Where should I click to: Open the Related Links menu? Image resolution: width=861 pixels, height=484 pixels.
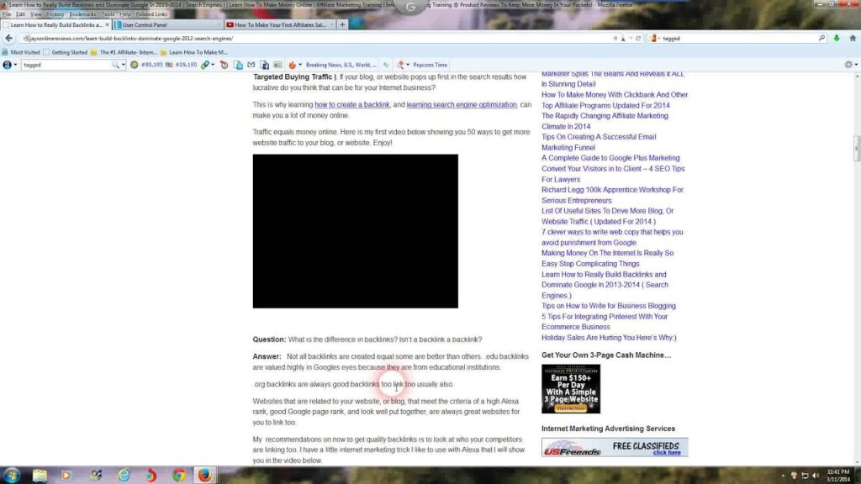[151, 14]
